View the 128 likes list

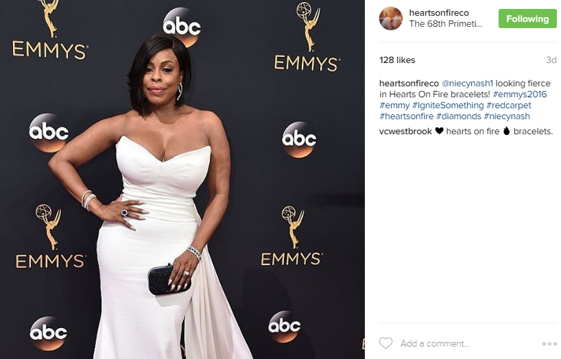click(x=397, y=60)
